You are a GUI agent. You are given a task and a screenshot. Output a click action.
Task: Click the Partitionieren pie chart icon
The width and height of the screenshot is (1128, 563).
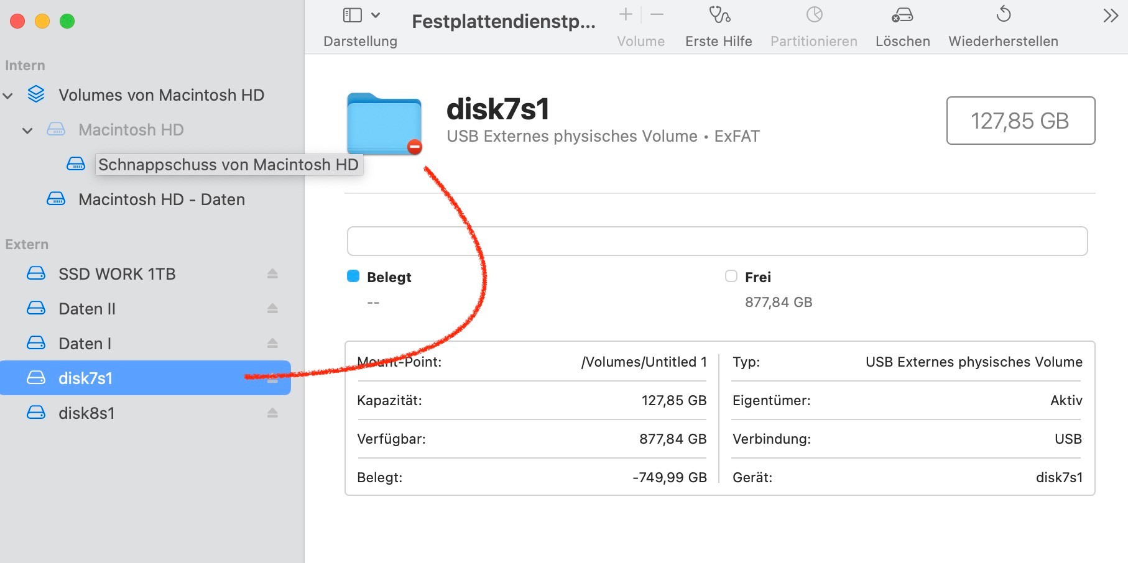pyautogui.click(x=814, y=15)
